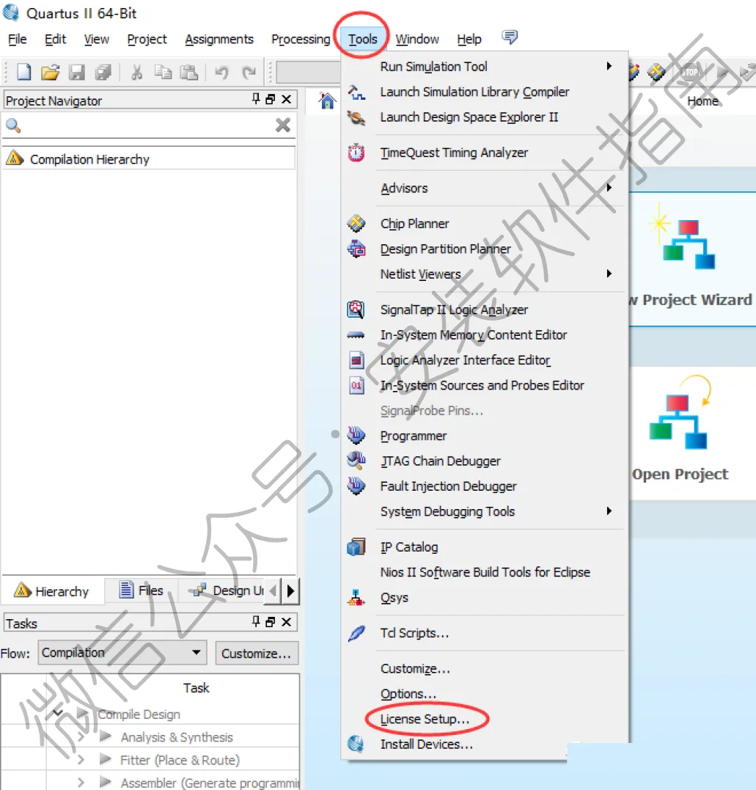756x790 pixels.
Task: Click the New file toolbar icon
Action: click(23, 73)
